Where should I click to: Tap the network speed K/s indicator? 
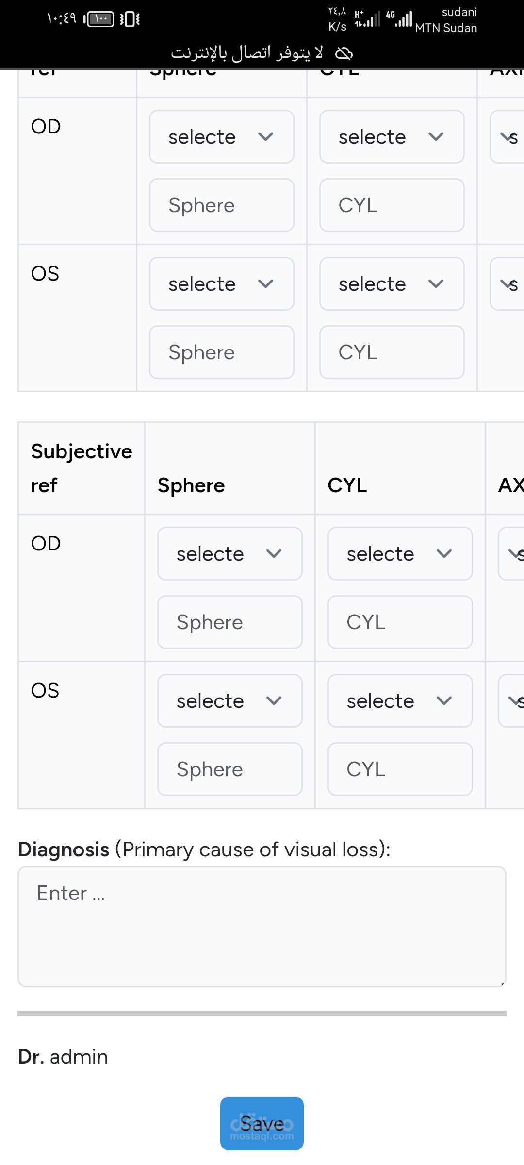pos(337,19)
